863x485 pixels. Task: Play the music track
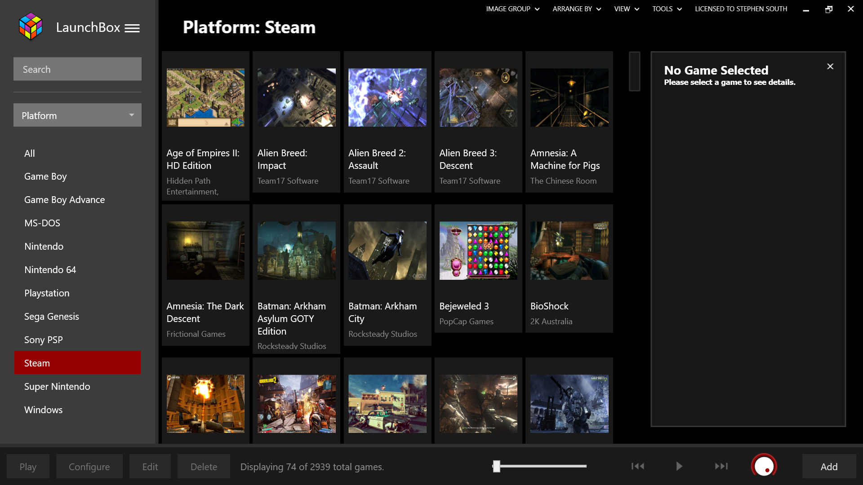tap(679, 466)
